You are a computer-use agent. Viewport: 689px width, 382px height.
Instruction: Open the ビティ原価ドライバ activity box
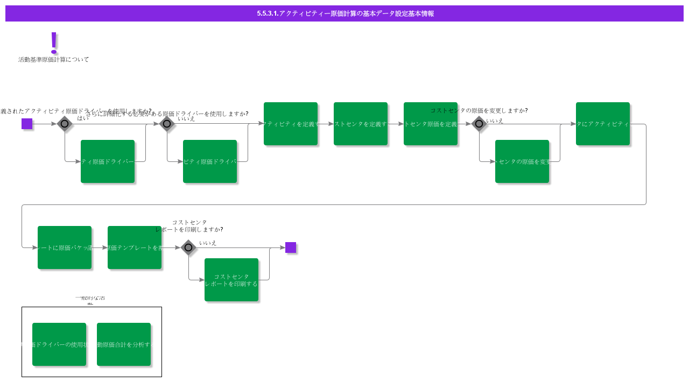210,161
